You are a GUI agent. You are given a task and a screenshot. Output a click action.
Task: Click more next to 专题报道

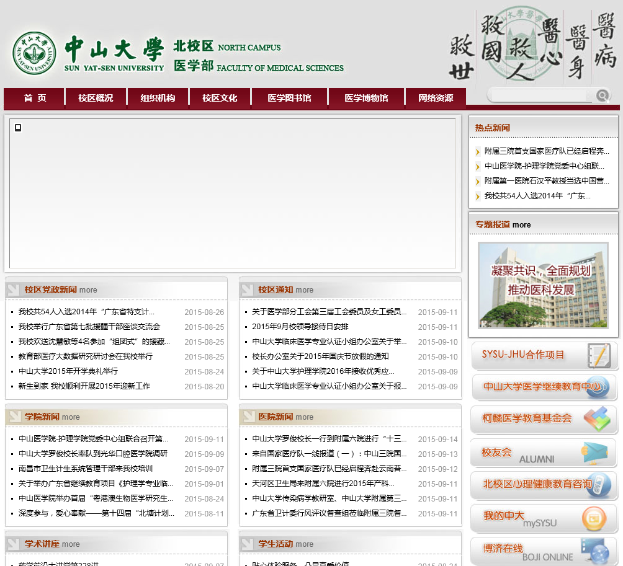(522, 225)
